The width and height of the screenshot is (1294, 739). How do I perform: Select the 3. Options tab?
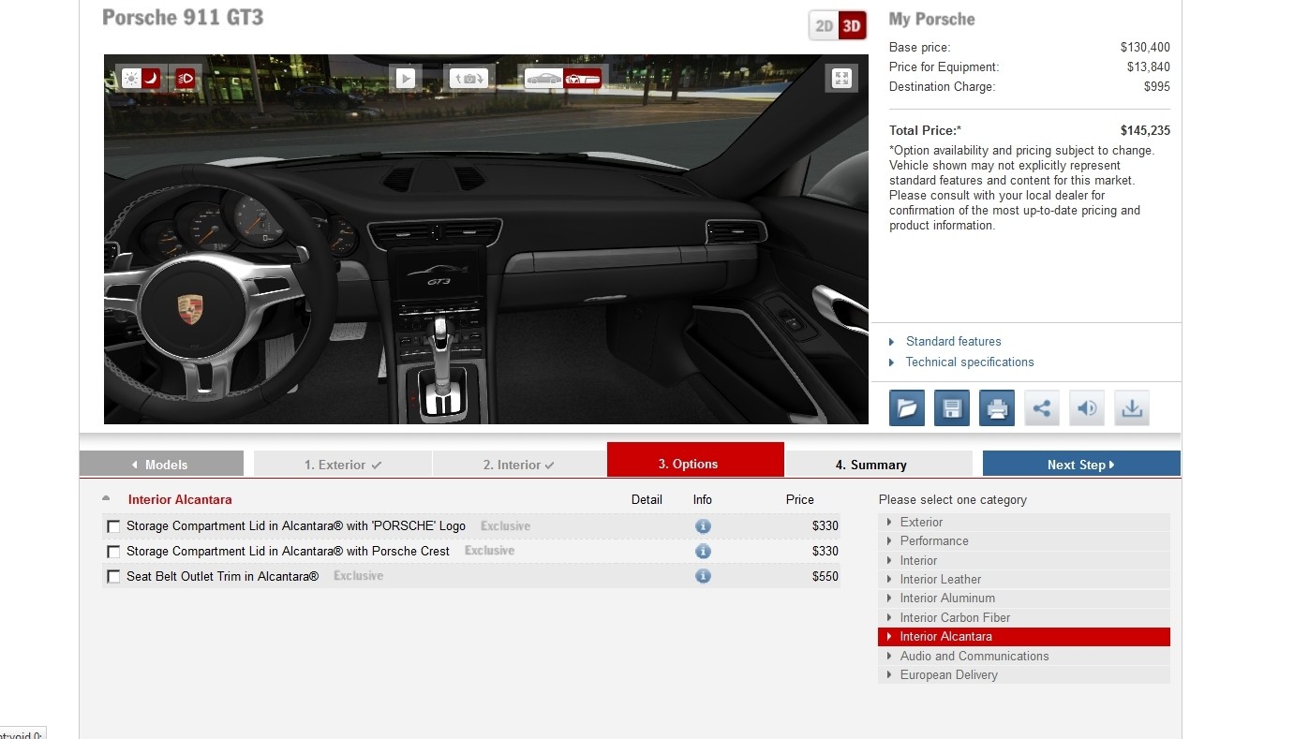[x=695, y=461]
